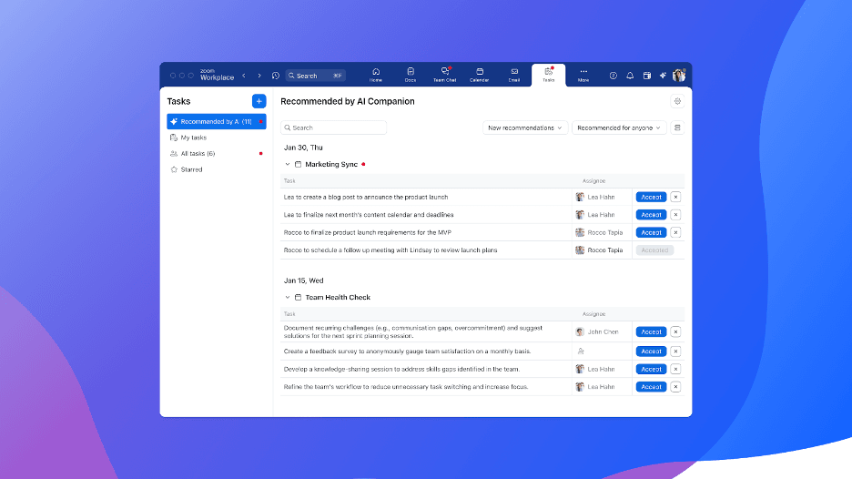Dismiss the feedback survey task recommendation
Viewport: 852px width, 479px height.
coord(675,351)
